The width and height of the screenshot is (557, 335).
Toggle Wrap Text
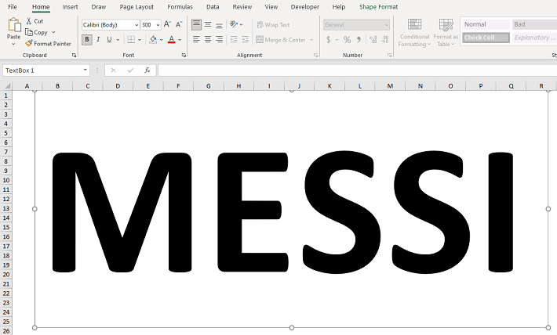pos(273,25)
